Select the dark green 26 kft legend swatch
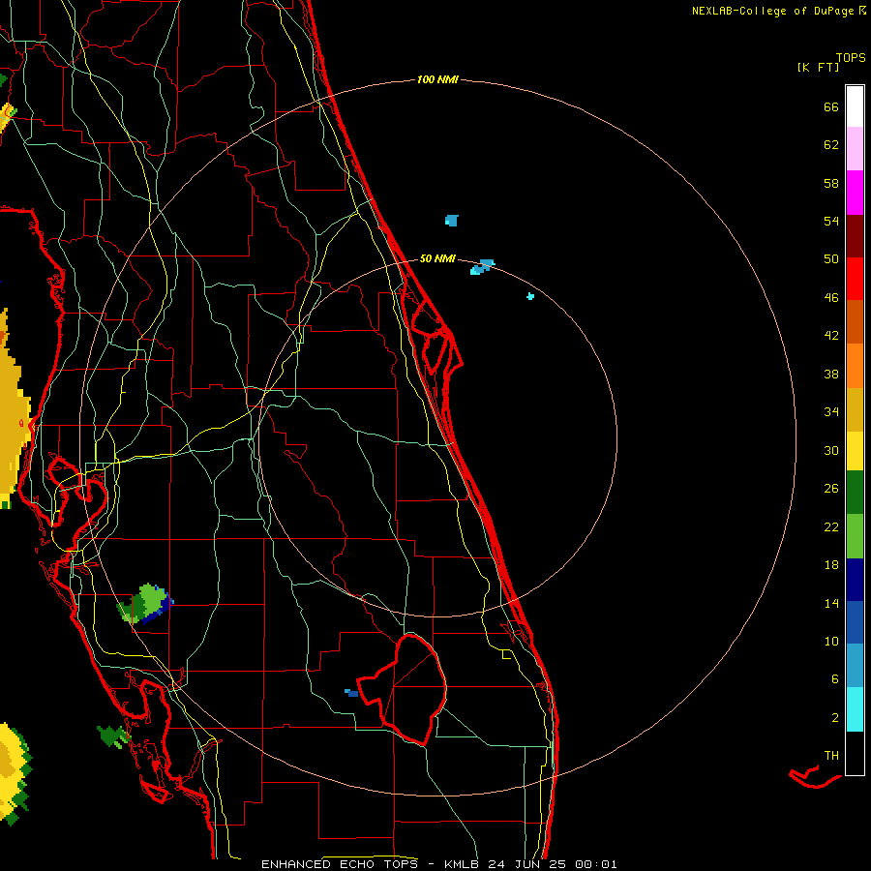This screenshot has height=871, width=871. (855, 493)
